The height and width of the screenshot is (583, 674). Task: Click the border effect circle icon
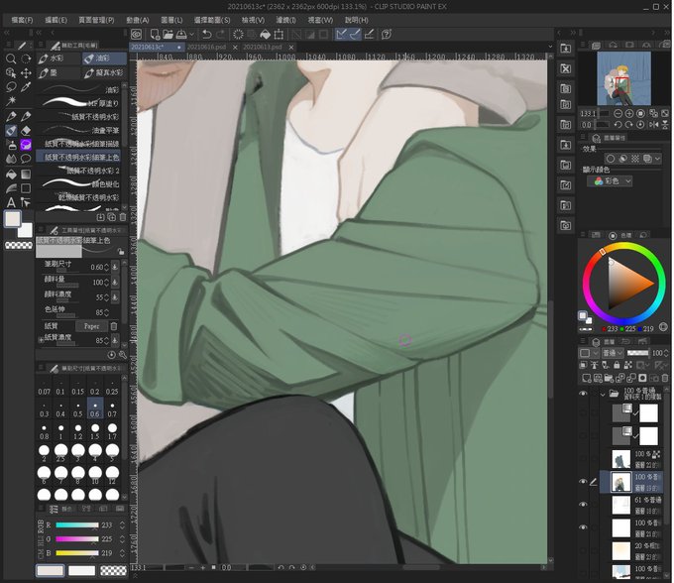click(x=611, y=159)
